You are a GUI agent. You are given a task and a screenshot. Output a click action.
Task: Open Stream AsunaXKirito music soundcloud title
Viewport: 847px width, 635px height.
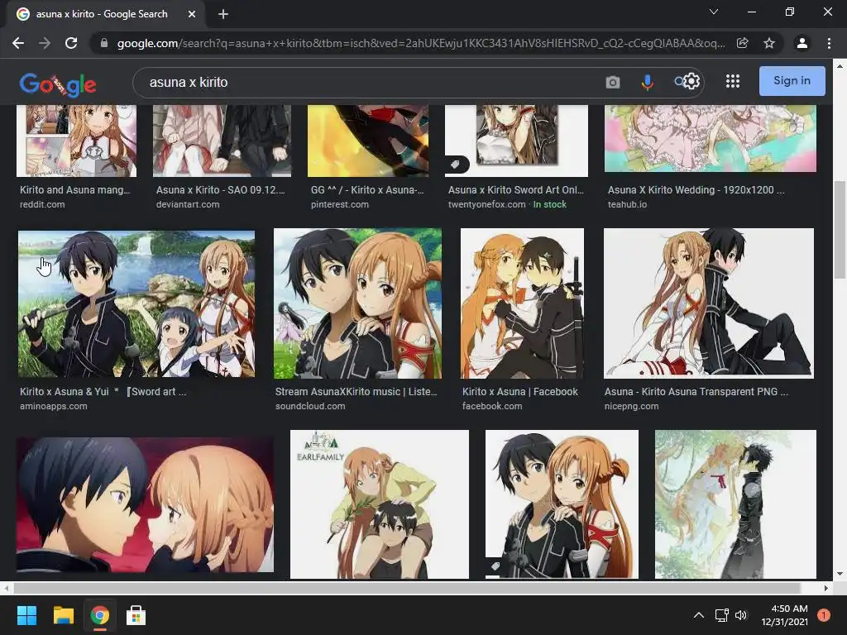click(356, 392)
